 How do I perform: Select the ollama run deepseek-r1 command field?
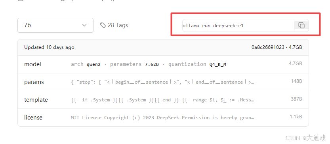coord(238,26)
